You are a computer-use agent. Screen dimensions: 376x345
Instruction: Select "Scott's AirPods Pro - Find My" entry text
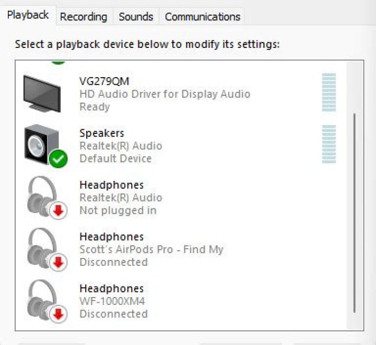(151, 250)
